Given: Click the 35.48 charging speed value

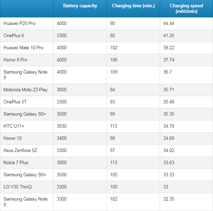Looking at the screenshot, I should [169, 102].
